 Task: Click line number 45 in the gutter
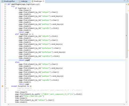[5, 74]
